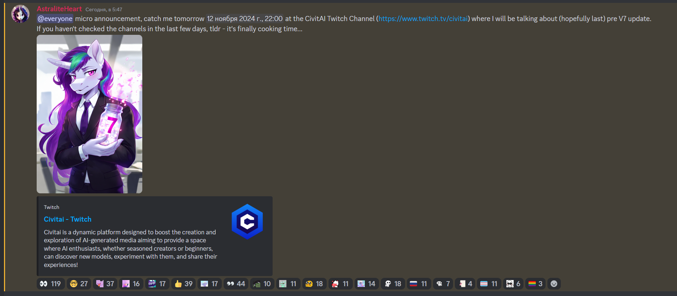Open the 'Civitai - Twitch' embed title
The height and width of the screenshot is (296, 677).
[68, 219]
